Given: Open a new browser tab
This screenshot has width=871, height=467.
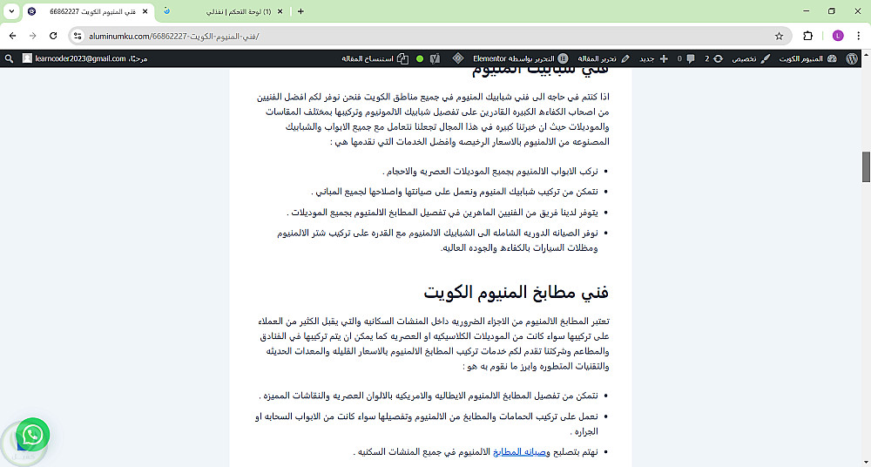Looking at the screenshot, I should pyautogui.click(x=300, y=11).
